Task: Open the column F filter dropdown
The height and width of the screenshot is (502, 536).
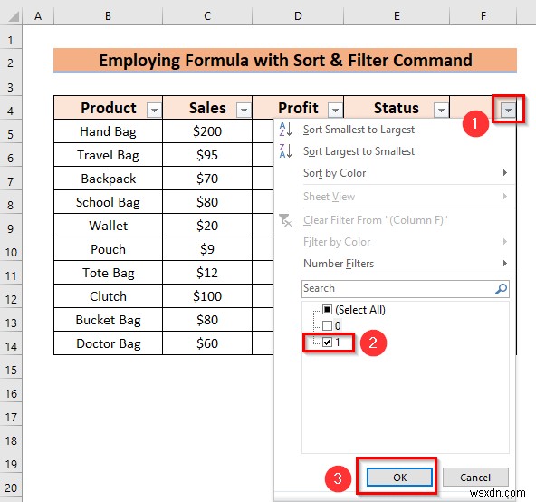Action: (508, 111)
